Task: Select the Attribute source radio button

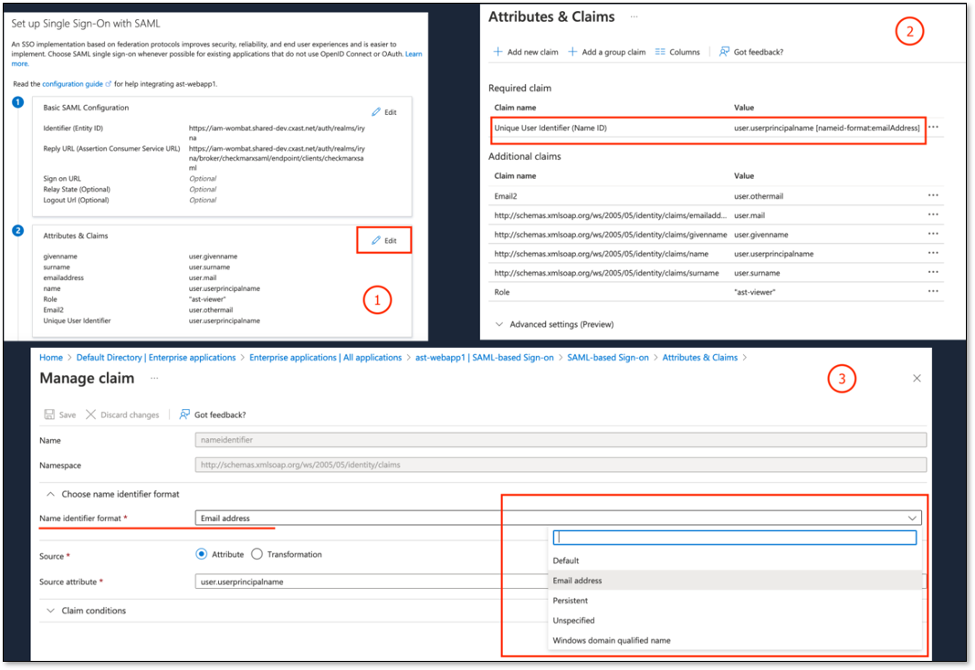Action: point(202,554)
